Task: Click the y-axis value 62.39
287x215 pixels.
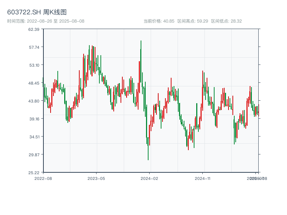Action: pos(34,29)
